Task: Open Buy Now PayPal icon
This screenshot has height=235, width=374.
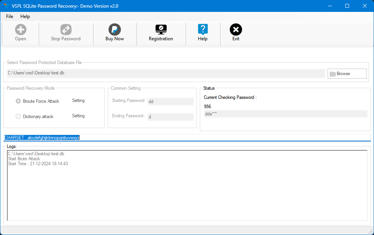Action: pyautogui.click(x=115, y=30)
